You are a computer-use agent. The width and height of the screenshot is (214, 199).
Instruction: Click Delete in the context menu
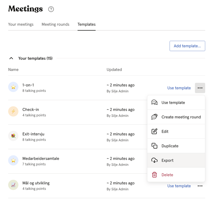point(167,175)
